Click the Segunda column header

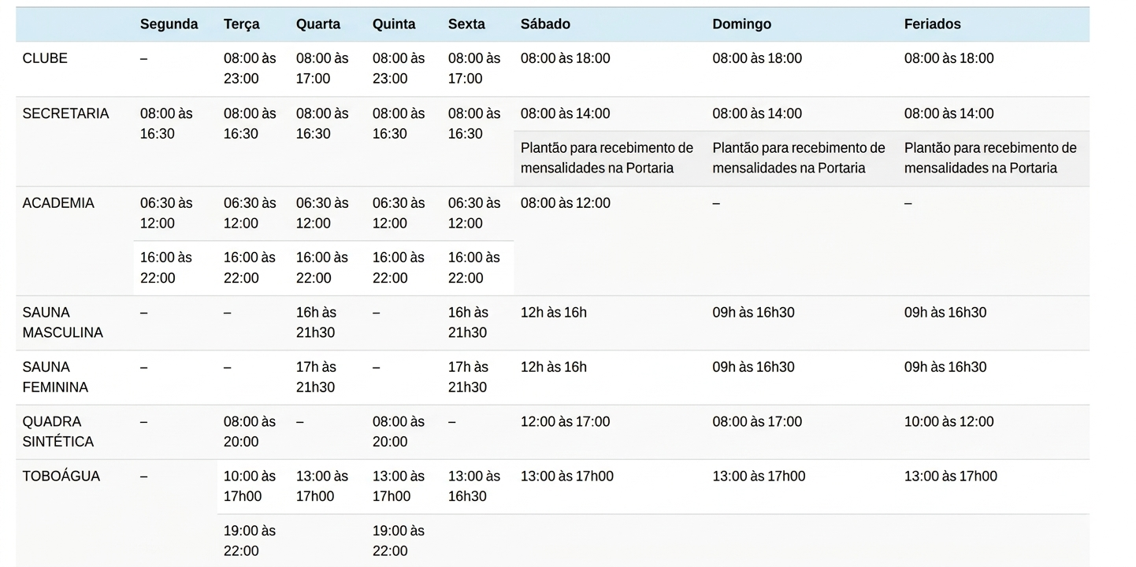pos(169,24)
